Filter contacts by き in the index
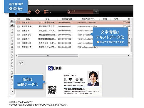Screen dimensions: 144x108 pos(12,52)
